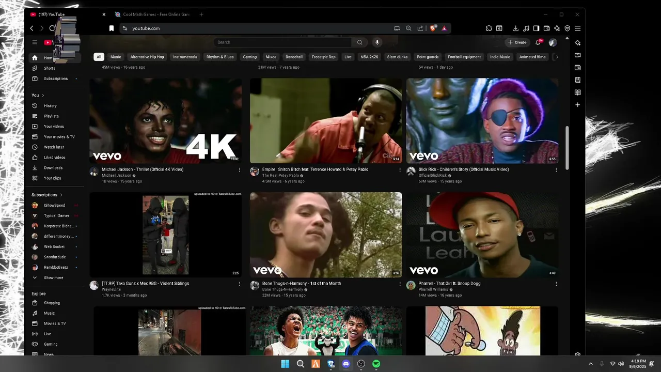This screenshot has width=661, height=372.
Task: Open the Official SlickRick channel name
Action: click(x=433, y=176)
